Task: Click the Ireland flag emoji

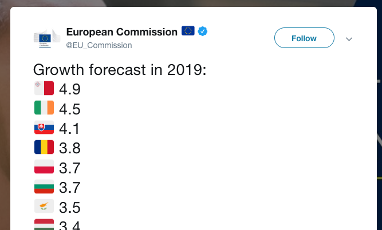Action: [44, 108]
